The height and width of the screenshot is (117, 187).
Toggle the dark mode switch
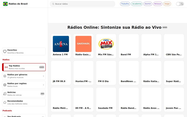[x=180, y=4]
